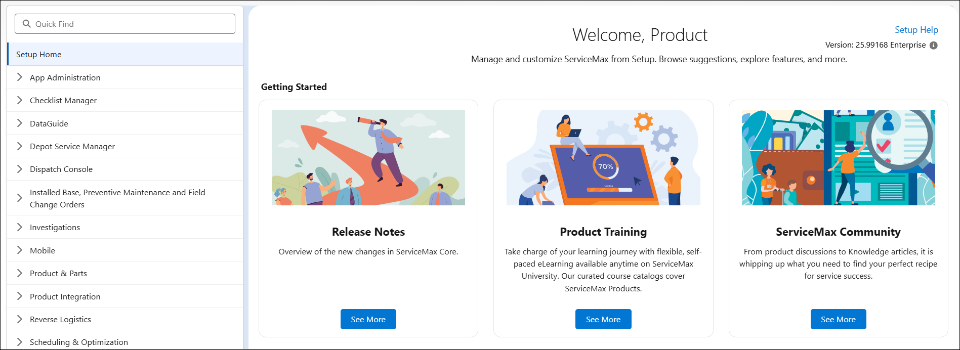Expand the Reverse Logistics chevron

(x=19, y=319)
